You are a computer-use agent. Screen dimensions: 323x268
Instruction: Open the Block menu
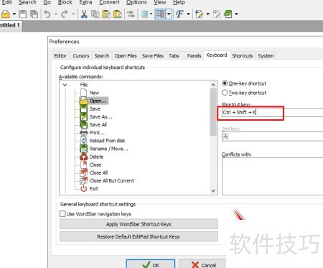65,2
